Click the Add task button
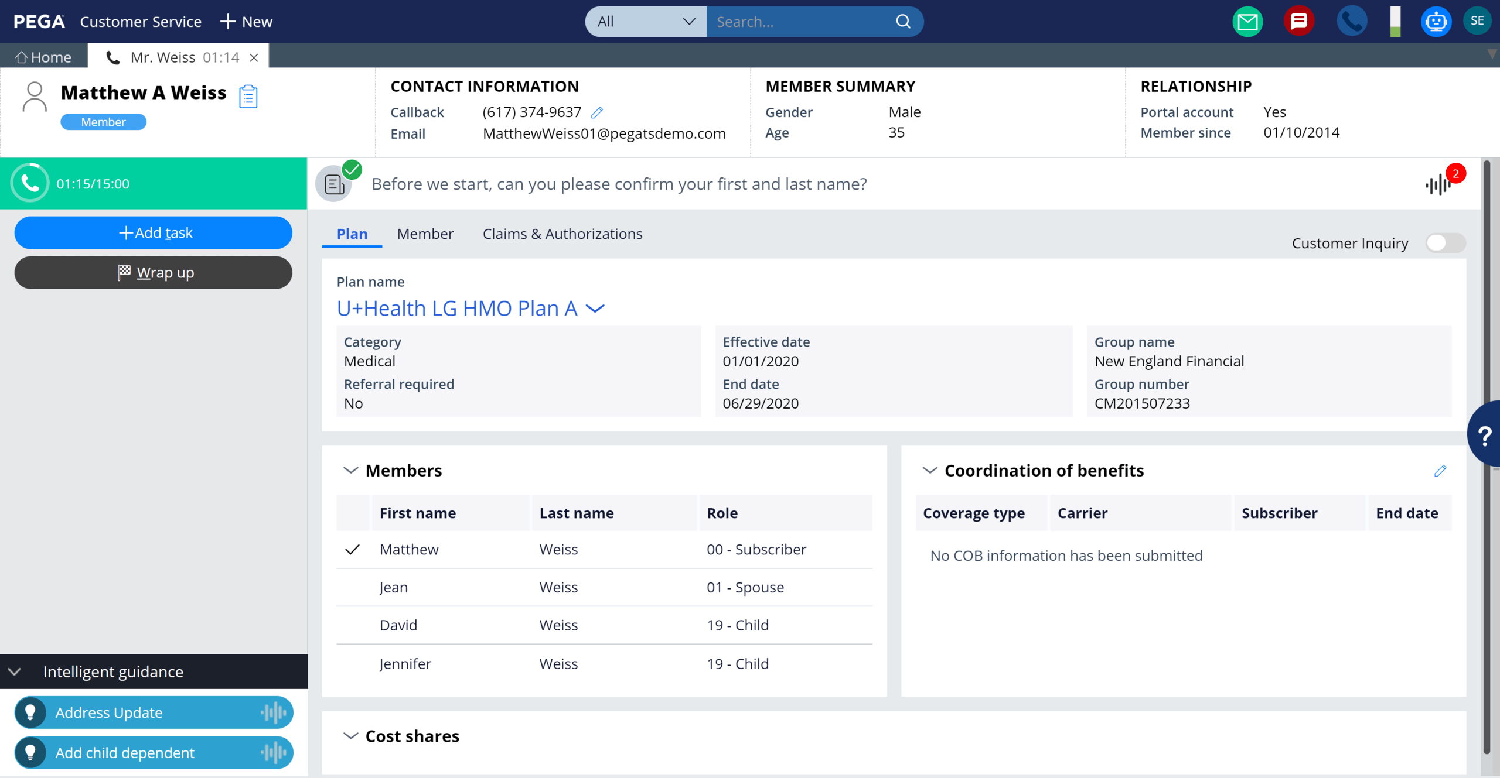This screenshot has width=1500, height=778. pyautogui.click(x=154, y=233)
